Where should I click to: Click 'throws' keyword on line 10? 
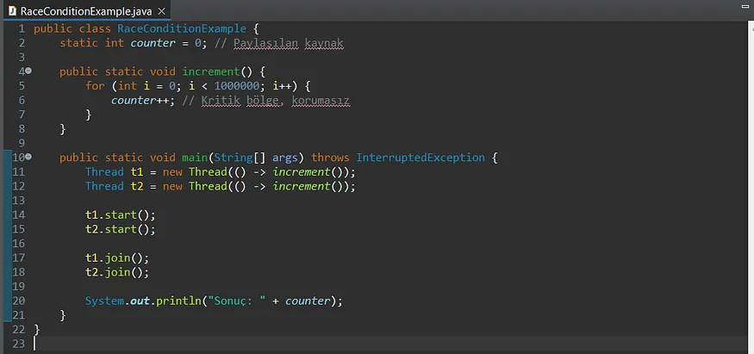(x=330, y=158)
